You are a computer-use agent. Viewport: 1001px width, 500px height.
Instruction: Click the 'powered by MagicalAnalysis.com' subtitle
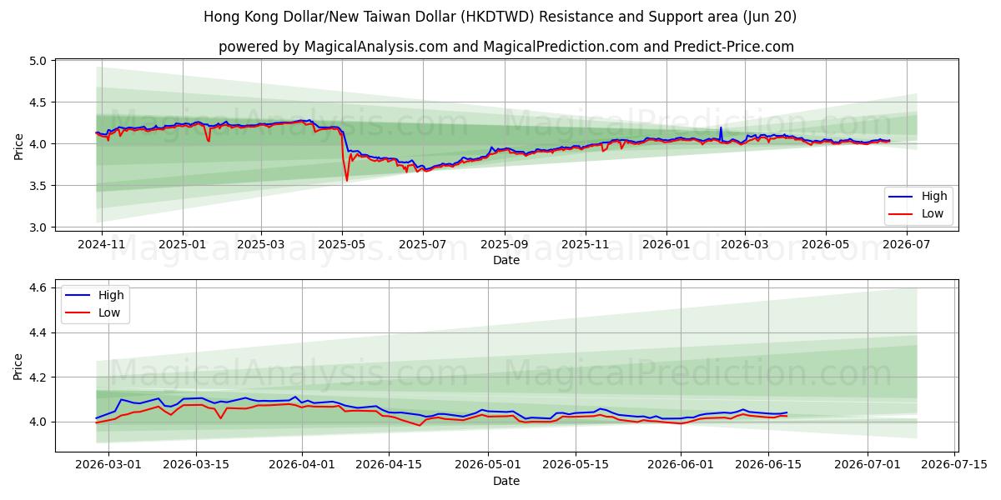(506, 47)
